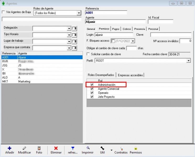Click the Permisos padlock icon

pos(136,148)
